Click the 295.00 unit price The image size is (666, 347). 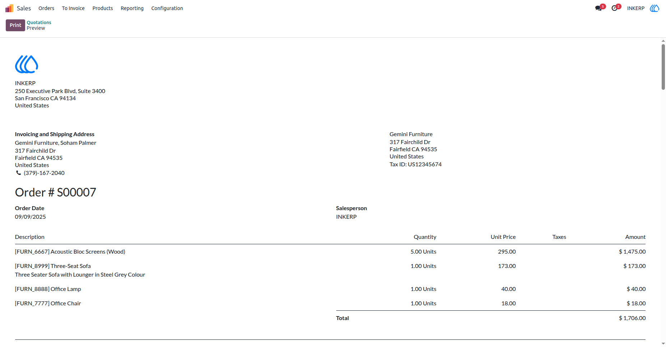pos(507,252)
